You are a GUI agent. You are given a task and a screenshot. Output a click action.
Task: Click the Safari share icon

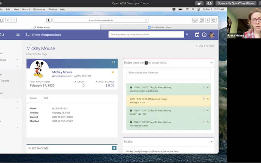click(201, 20)
